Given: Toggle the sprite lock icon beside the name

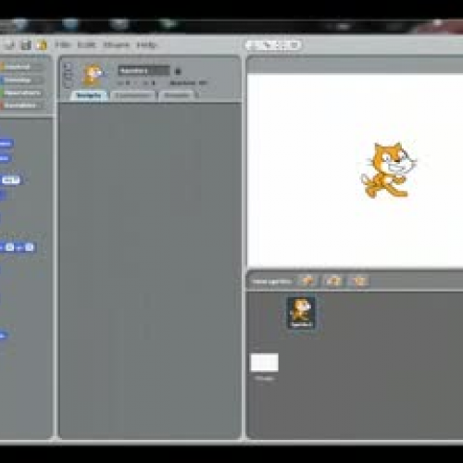Looking at the screenshot, I should pyautogui.click(x=178, y=71).
